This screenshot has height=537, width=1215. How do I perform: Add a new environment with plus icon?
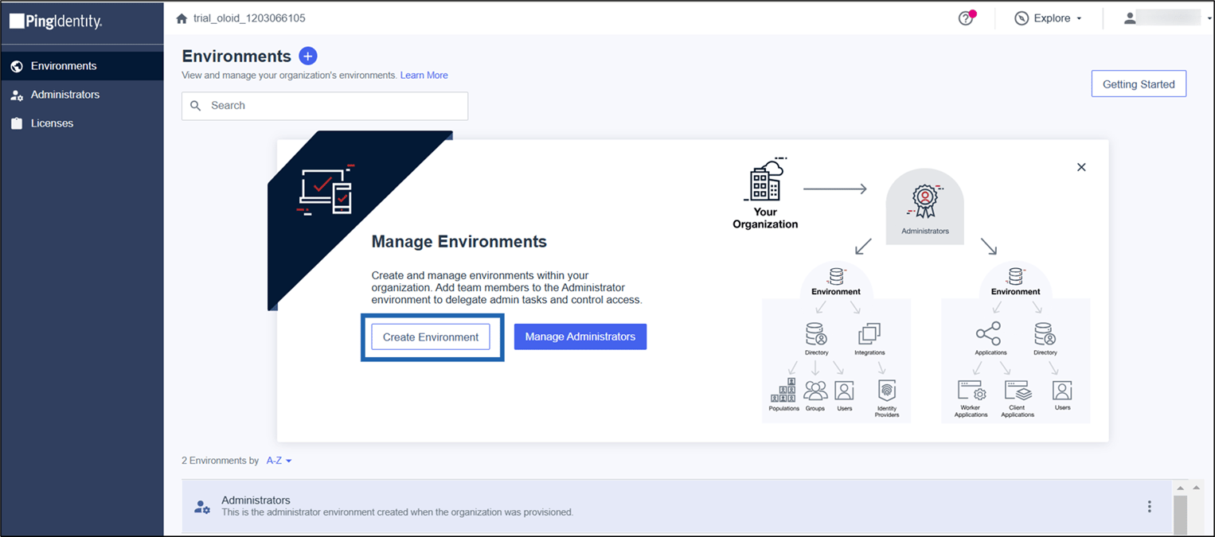coord(308,56)
